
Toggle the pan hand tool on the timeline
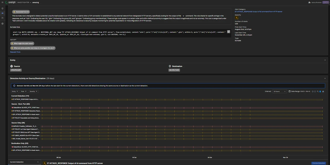click(320, 91)
